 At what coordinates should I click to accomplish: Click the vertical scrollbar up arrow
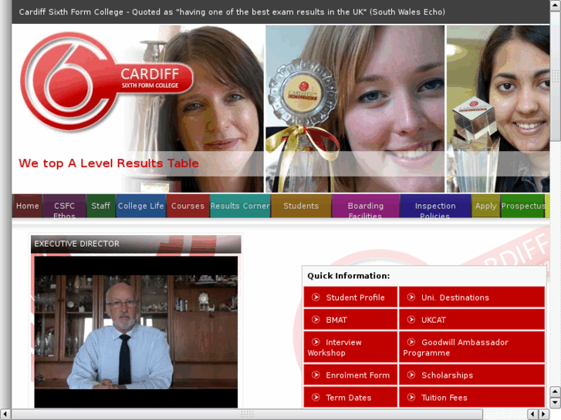click(x=556, y=5)
